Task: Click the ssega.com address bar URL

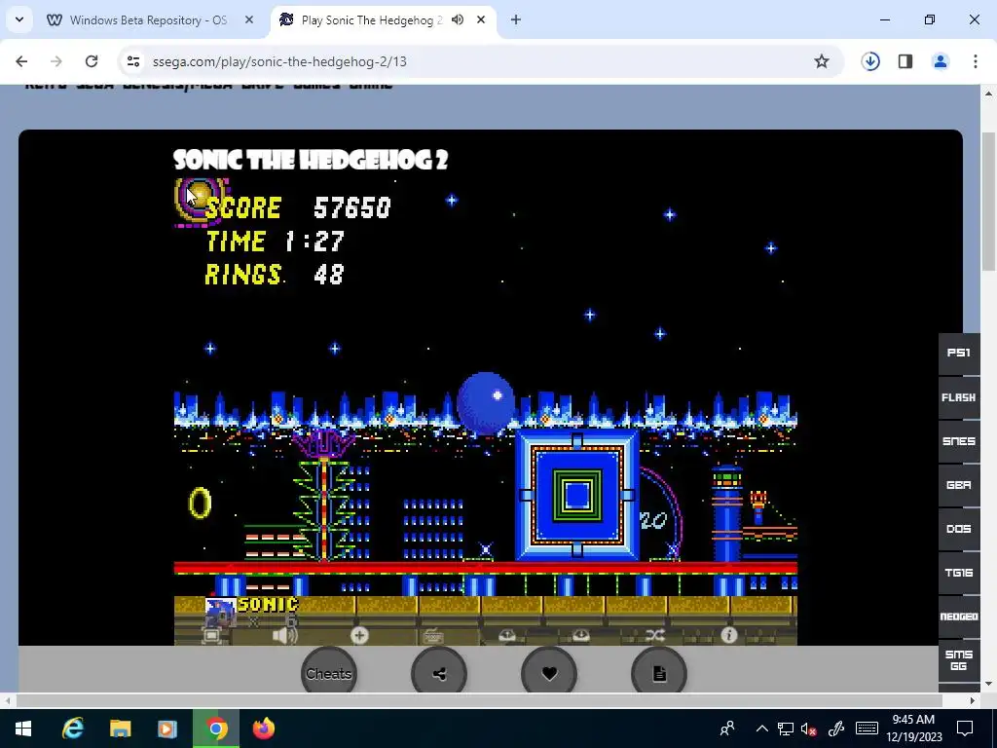Action: (279, 61)
